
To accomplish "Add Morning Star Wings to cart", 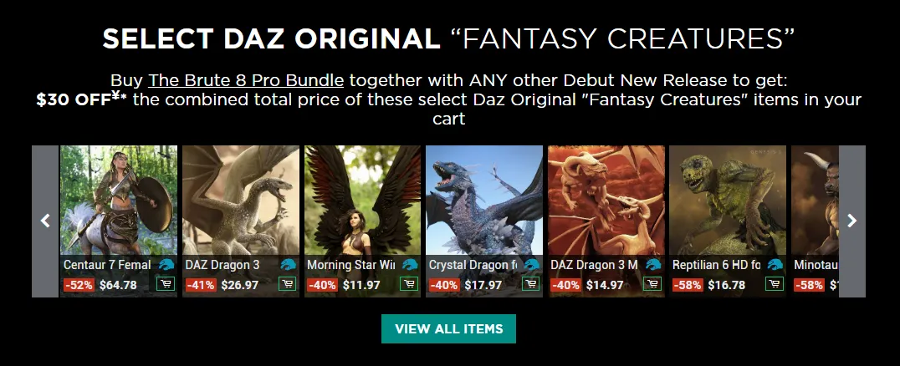I will point(409,284).
